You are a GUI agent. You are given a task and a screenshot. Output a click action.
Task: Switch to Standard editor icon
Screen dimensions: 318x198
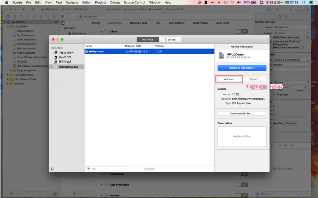(x=270, y=9)
